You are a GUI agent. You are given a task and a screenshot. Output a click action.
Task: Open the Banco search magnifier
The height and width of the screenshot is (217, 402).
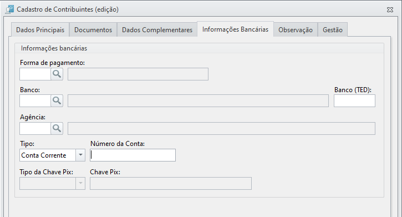point(57,101)
